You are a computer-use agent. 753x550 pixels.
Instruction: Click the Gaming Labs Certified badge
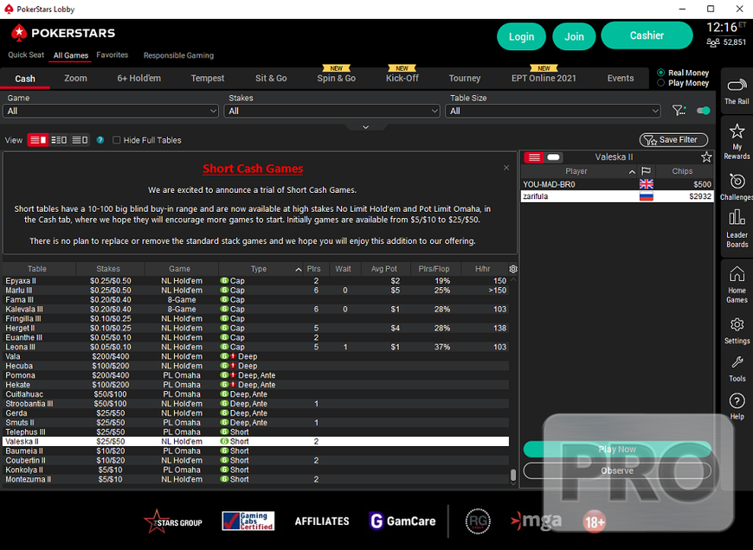[x=248, y=521]
